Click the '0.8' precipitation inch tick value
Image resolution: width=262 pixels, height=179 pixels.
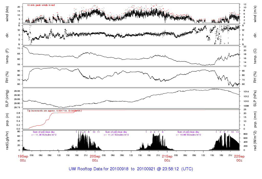click(18, 113)
